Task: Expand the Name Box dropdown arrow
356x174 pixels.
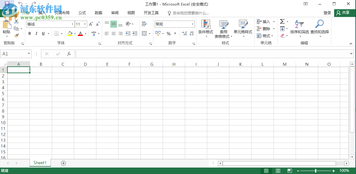Action: point(29,54)
